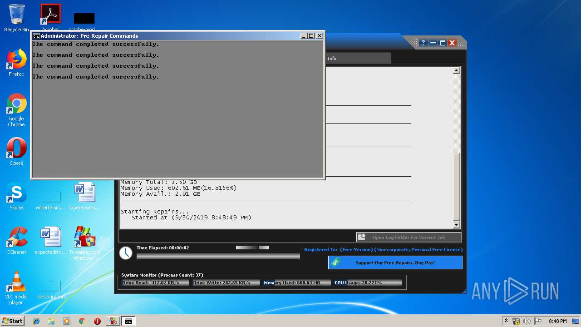The image size is (581, 327).
Task: Click the Drive Write meter
Action: (x=226, y=282)
